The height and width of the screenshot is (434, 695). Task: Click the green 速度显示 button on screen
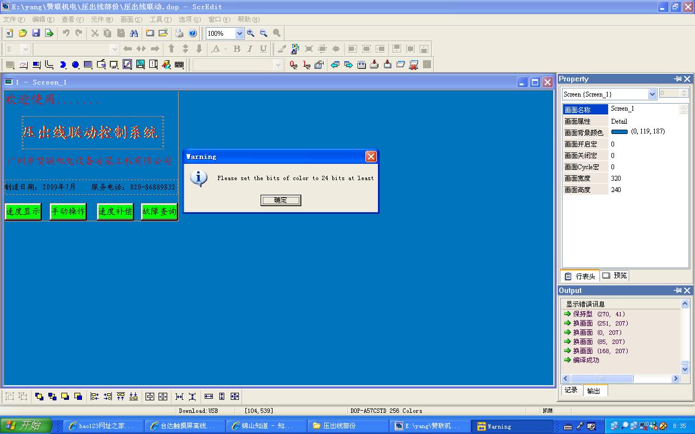click(x=23, y=212)
